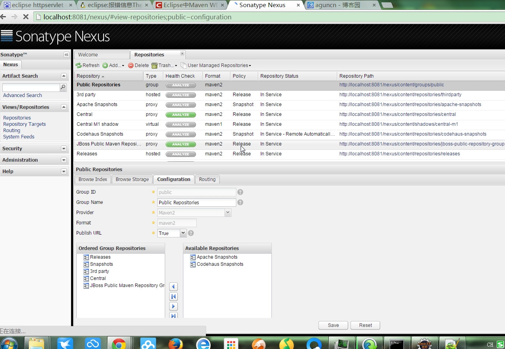Click Analyze button for Apache Snapshots
505x349 pixels.
(181, 105)
